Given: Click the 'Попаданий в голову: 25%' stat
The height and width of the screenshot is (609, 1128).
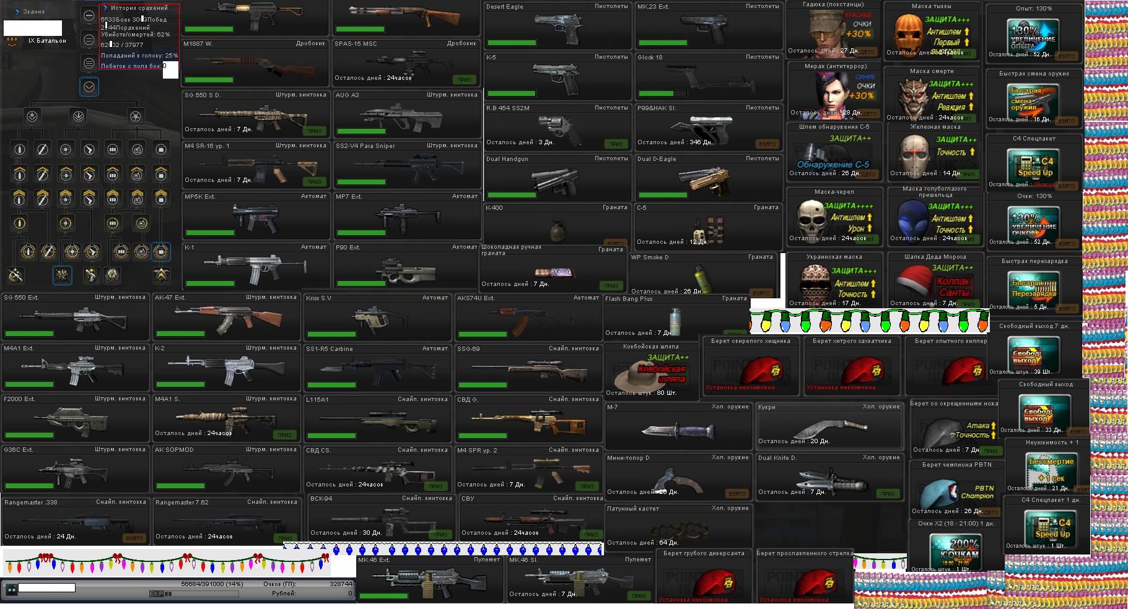Looking at the screenshot, I should point(139,56).
